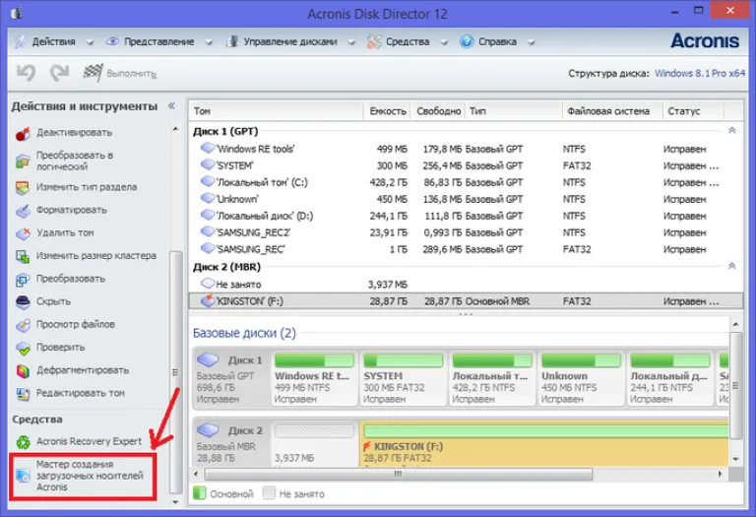
Task: Click volume icon of 'SAMSUNG_REC2' row
Action: (x=208, y=231)
